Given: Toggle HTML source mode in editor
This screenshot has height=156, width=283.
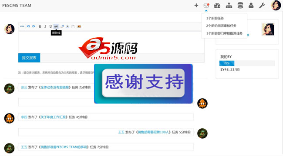Looking at the screenshot, I should (22, 26).
